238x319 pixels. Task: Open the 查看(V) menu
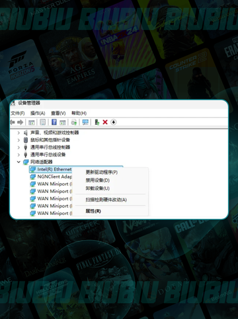pos(58,113)
